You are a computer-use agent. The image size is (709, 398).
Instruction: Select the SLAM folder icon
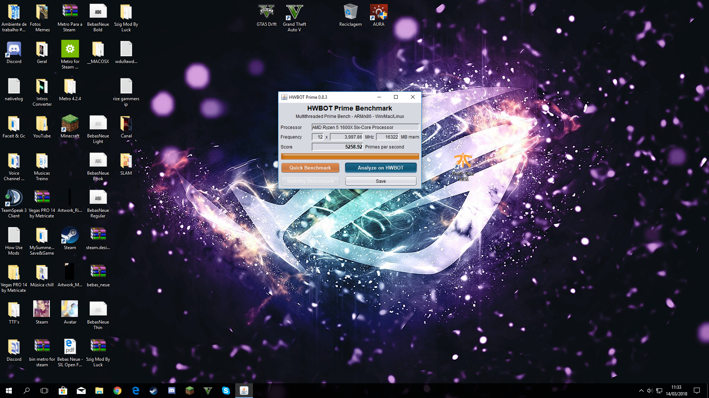[x=126, y=164]
